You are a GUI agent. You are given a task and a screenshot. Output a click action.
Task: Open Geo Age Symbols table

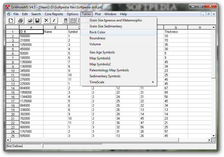tap(118, 52)
